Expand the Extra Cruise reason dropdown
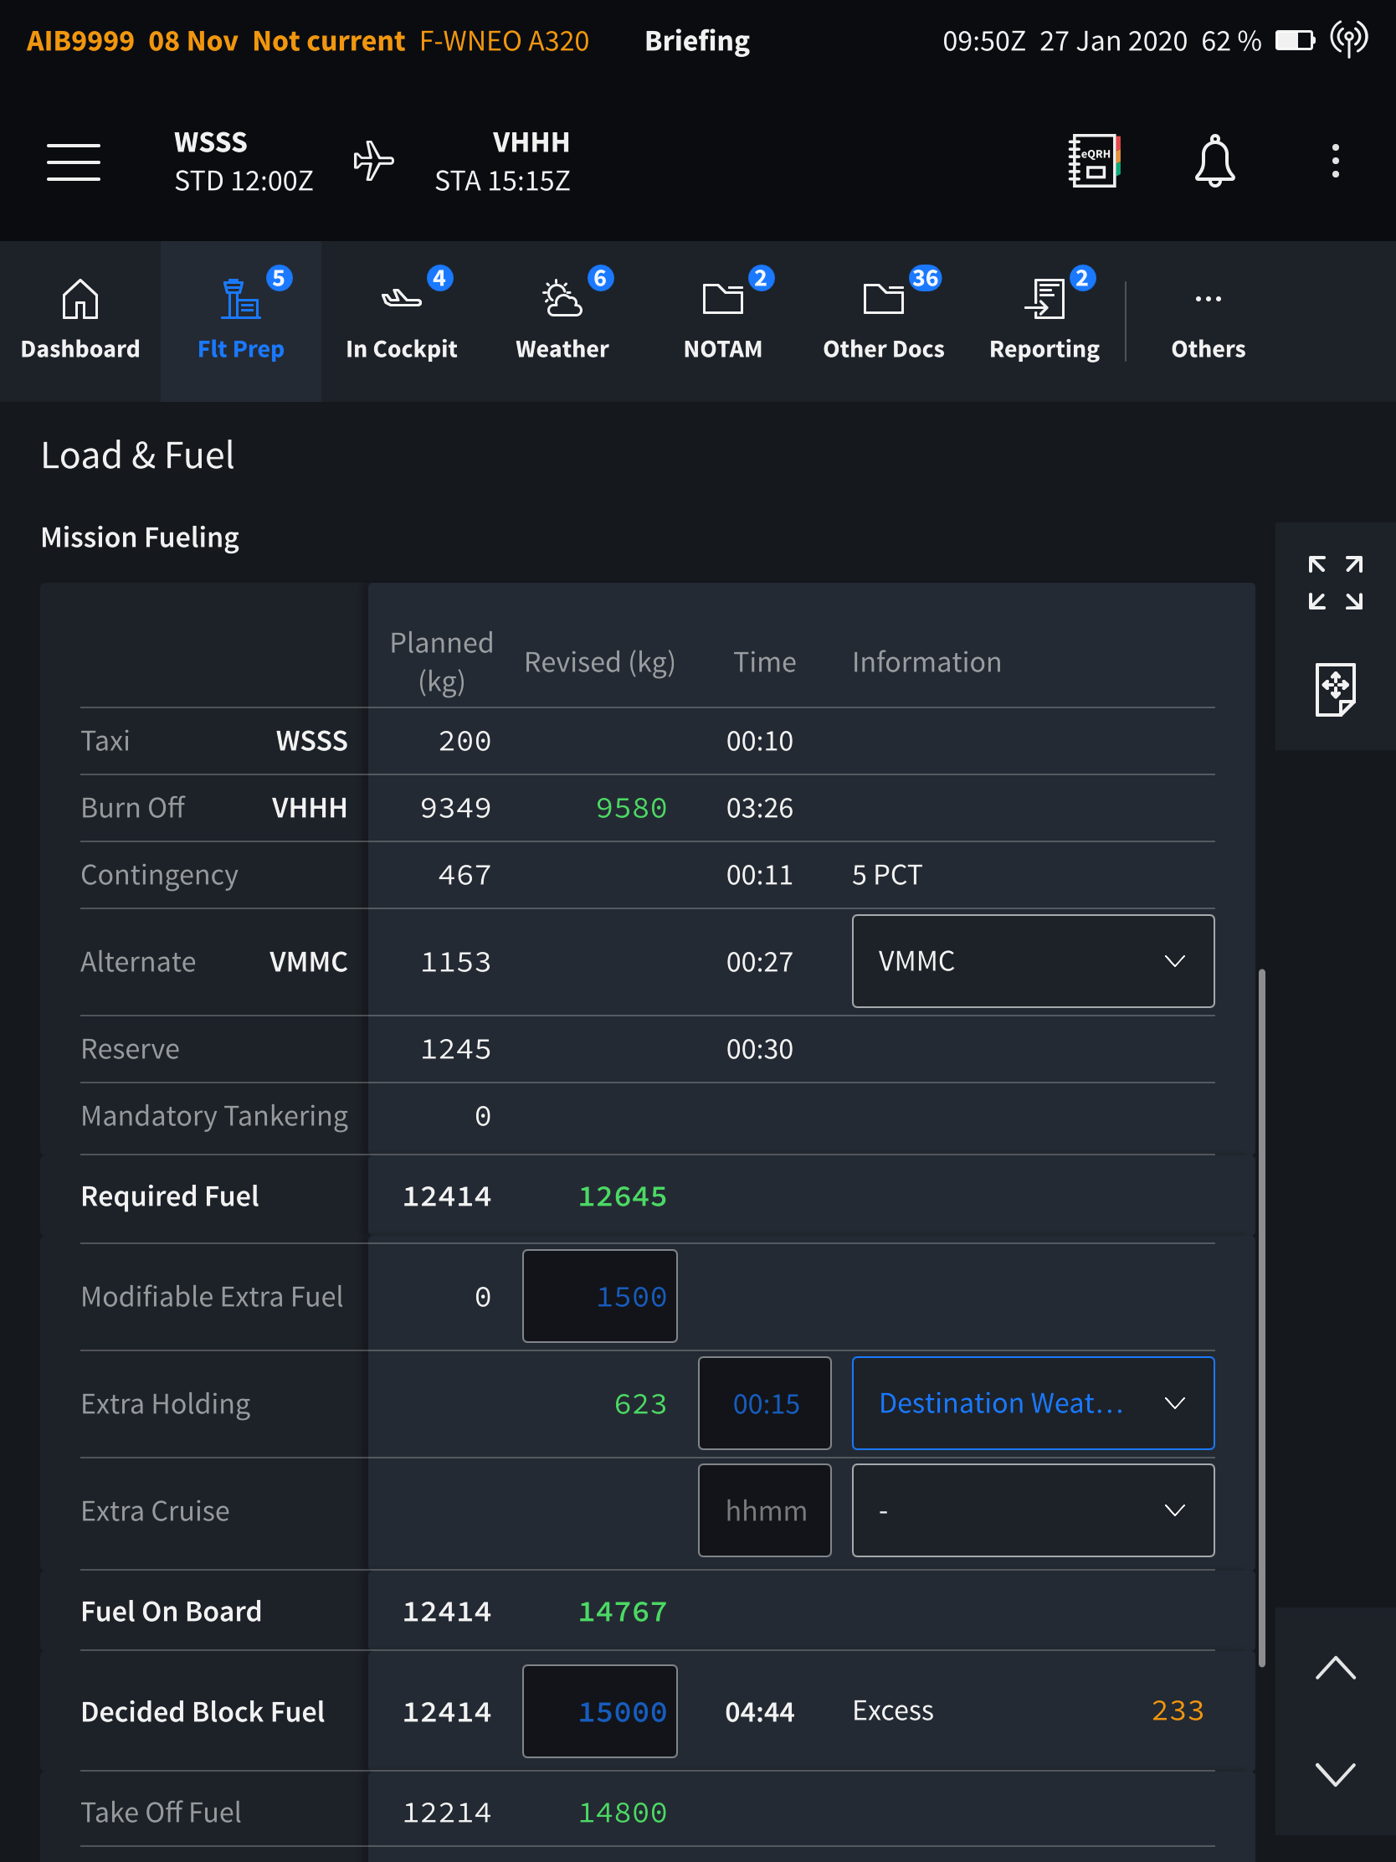 1033,1510
